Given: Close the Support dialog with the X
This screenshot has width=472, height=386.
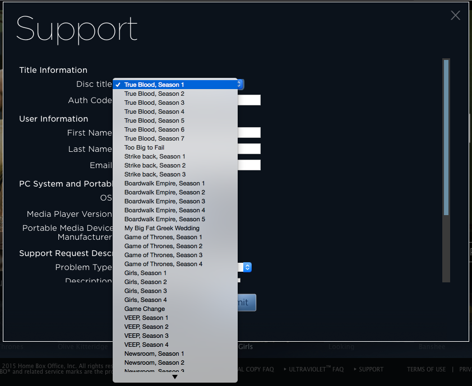Looking at the screenshot, I should point(455,15).
